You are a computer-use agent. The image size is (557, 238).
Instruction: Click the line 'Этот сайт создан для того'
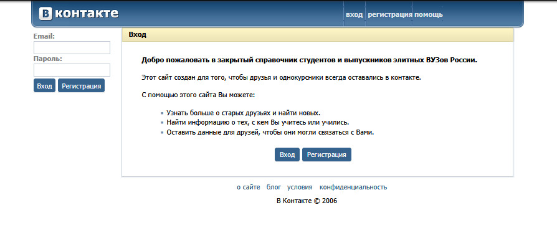click(x=281, y=77)
